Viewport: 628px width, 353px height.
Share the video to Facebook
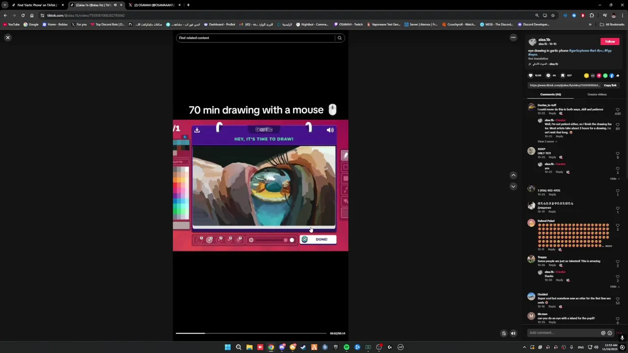611,76
